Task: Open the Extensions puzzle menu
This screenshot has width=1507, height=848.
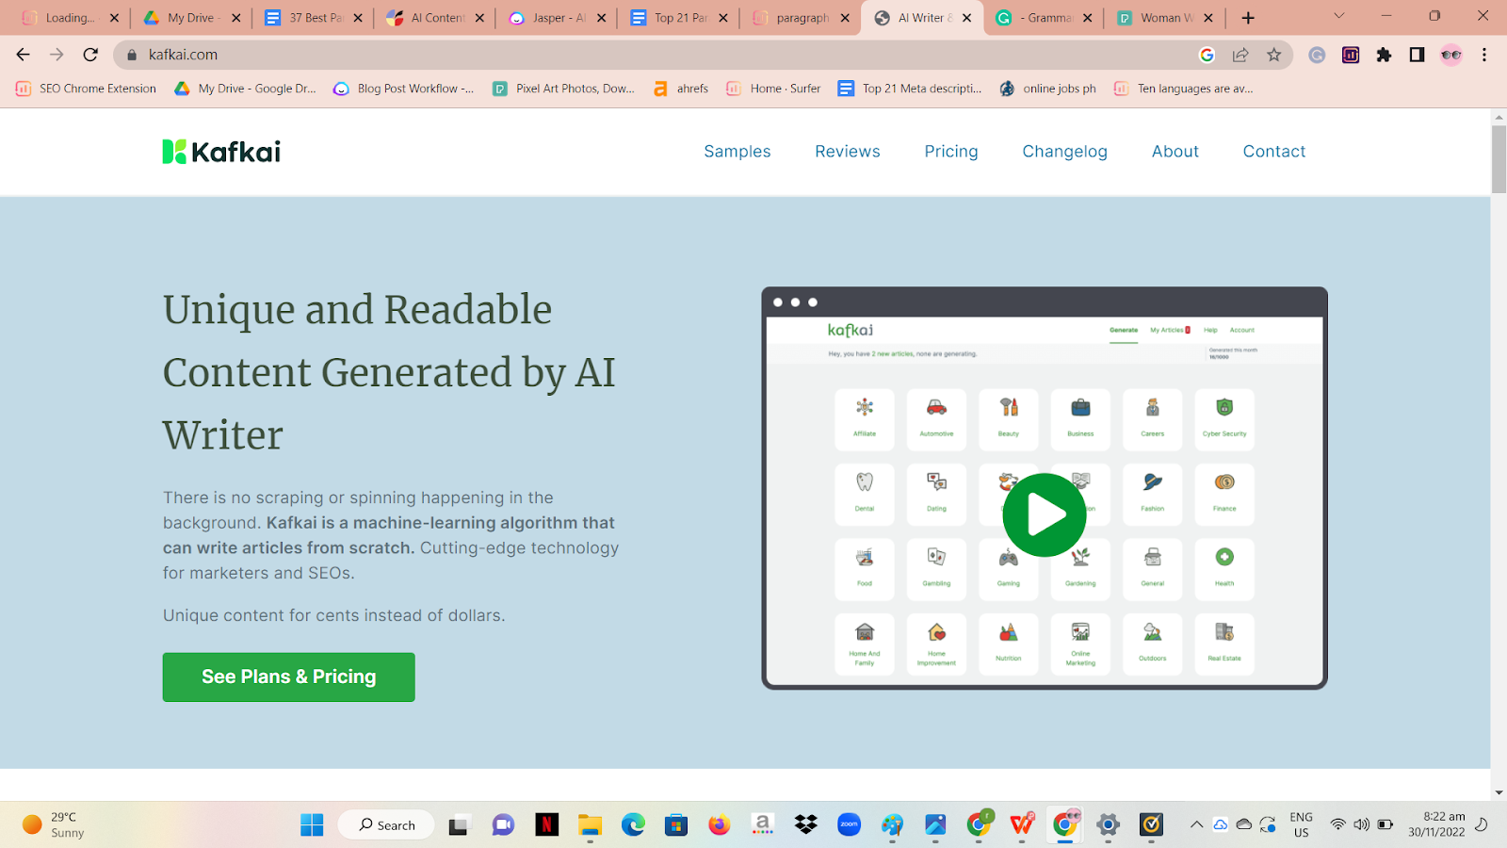Action: click(x=1384, y=55)
